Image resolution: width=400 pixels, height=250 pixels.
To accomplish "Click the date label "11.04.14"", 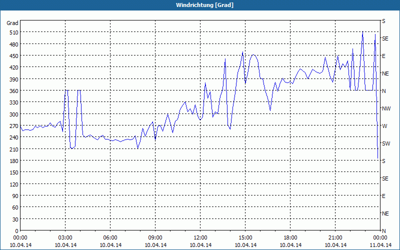I will [x=380, y=245].
